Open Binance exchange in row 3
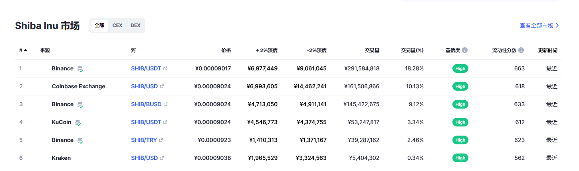Screen dimensions: 579x171 coord(63,104)
